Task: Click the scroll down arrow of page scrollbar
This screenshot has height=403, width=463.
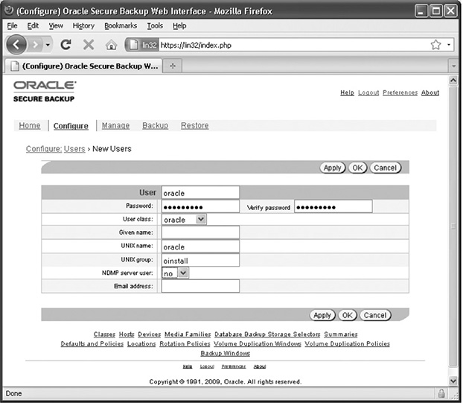Action: click(453, 381)
